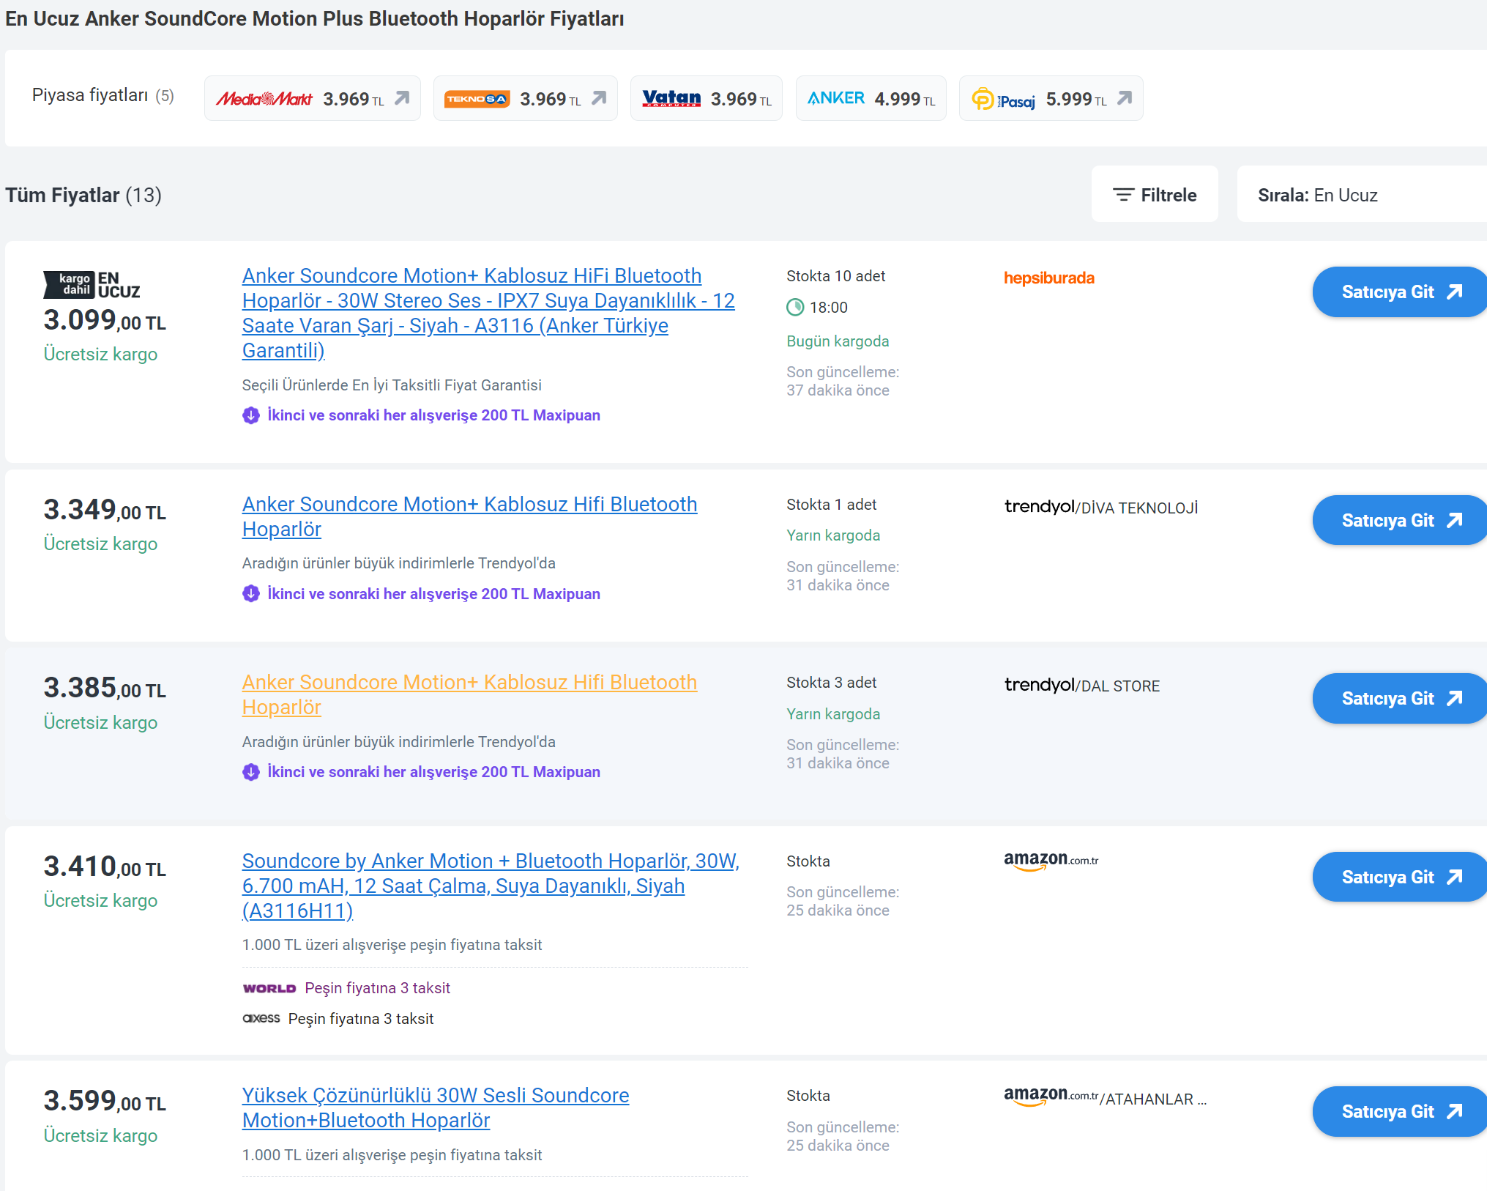Click arrow icon next to MediaMarkt price
Screen dimensions: 1487x1191
[x=402, y=97]
